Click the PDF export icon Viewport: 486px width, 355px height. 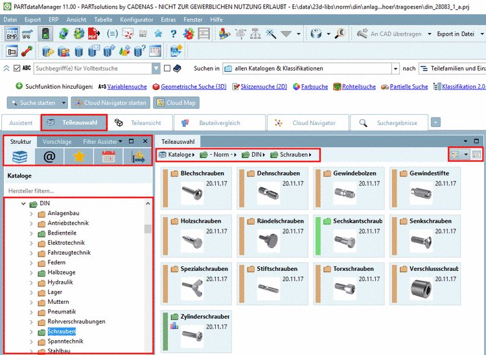[93, 34]
